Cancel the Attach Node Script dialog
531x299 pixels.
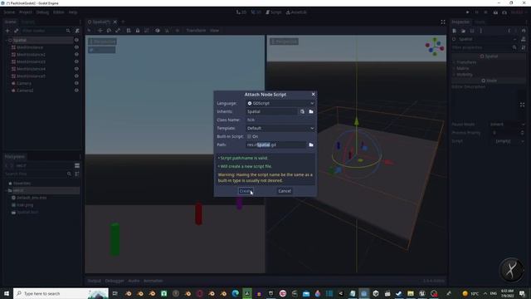click(284, 191)
